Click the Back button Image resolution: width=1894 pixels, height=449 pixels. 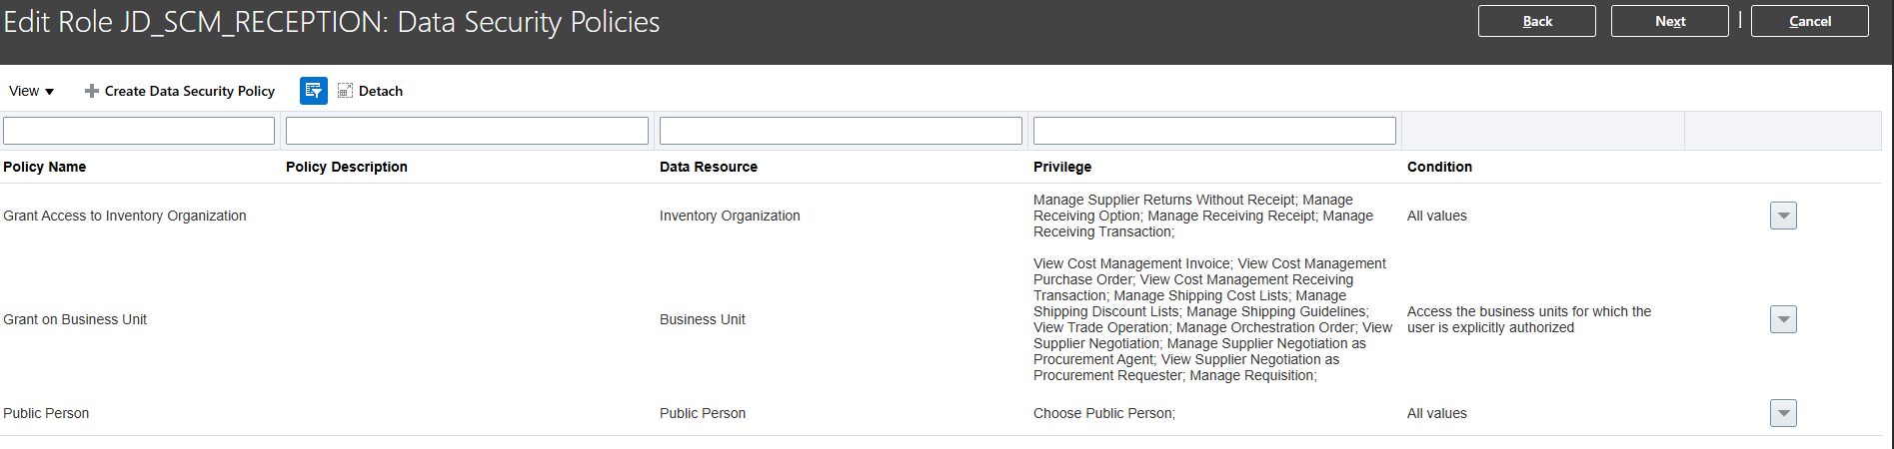point(1536,21)
